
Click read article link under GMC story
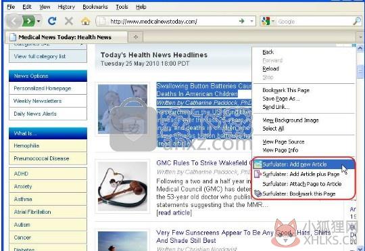(x=174, y=212)
